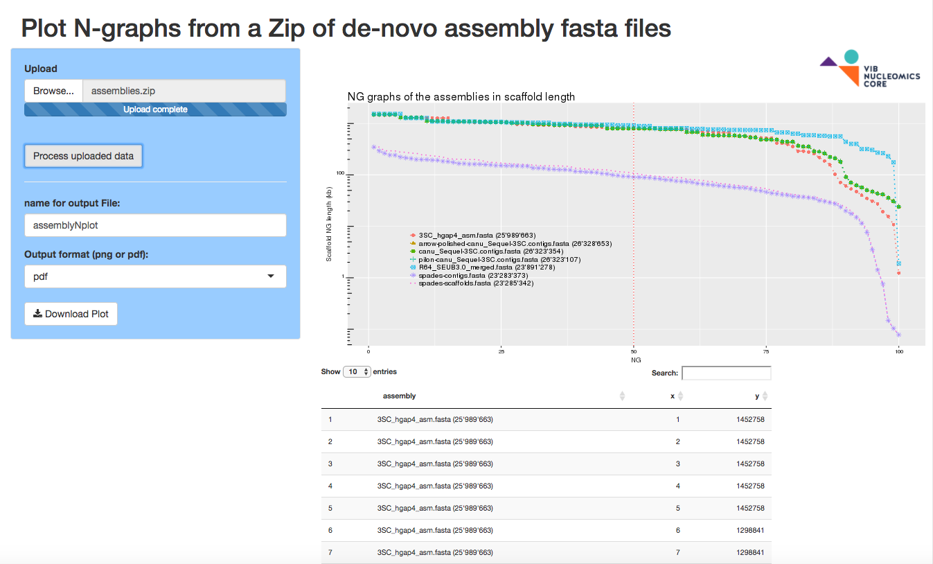The width and height of the screenshot is (933, 564).
Task: Open the Show entries count selector
Action: (358, 372)
